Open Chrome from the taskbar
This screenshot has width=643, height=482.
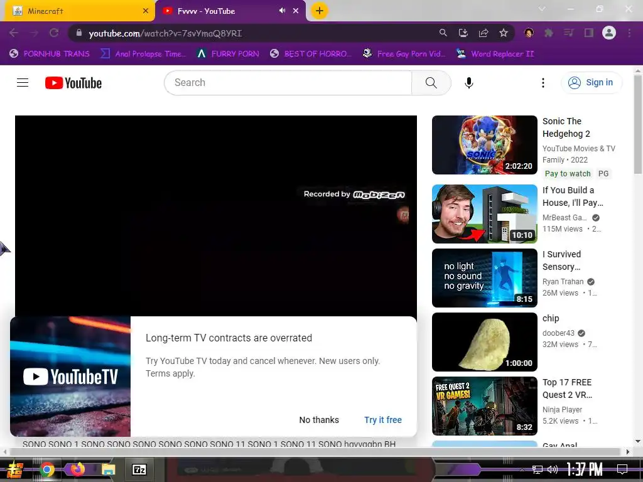(46, 469)
